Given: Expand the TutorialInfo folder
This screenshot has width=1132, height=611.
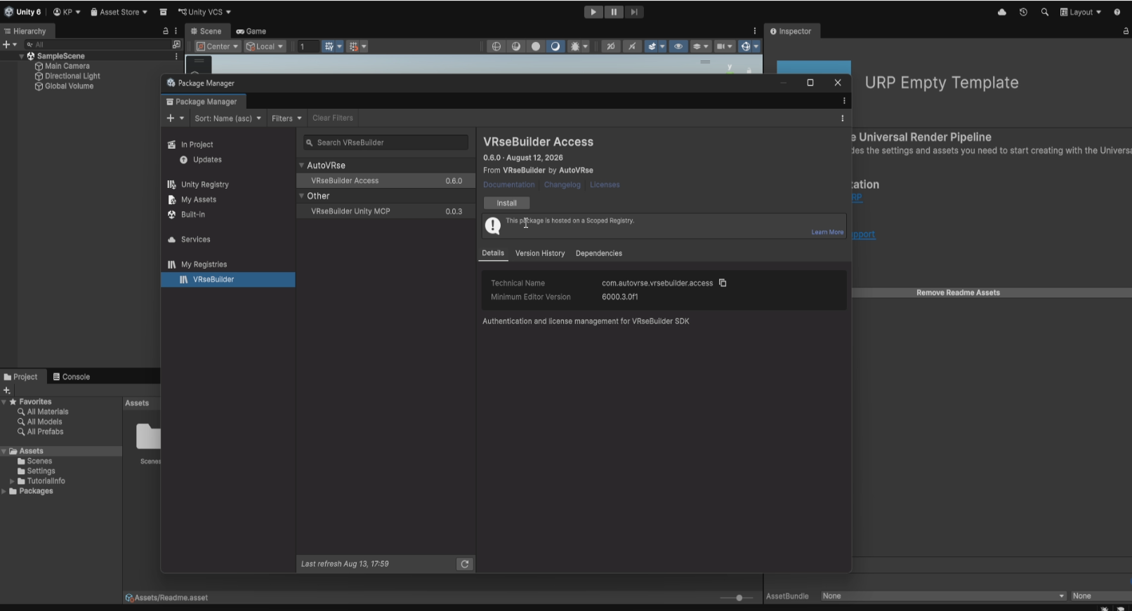Looking at the screenshot, I should click(x=12, y=481).
